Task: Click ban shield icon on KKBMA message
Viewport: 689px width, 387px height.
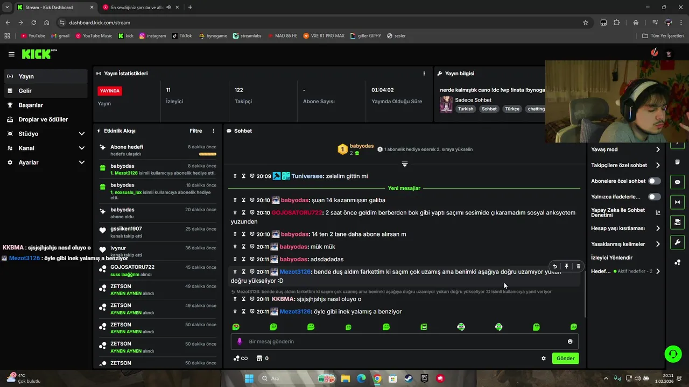Action: coord(252,299)
